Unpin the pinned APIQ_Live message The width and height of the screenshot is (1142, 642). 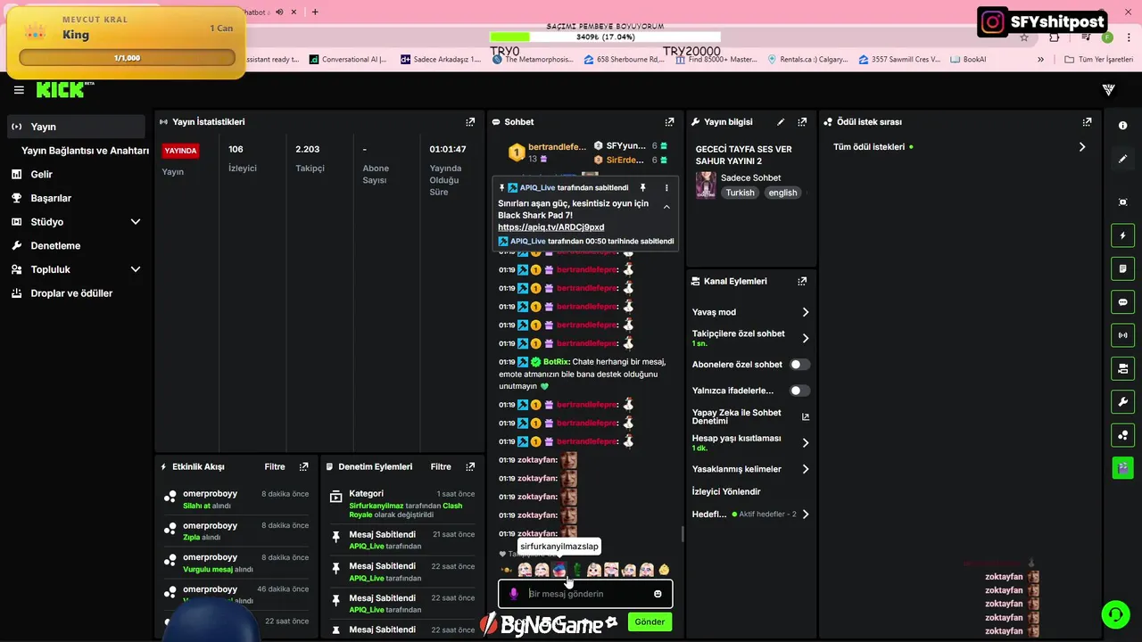tap(642, 188)
